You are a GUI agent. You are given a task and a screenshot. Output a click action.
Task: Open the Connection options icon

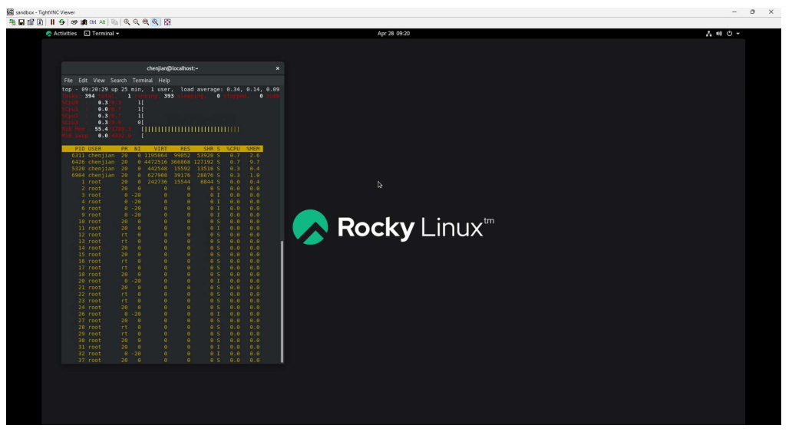[x=31, y=22]
